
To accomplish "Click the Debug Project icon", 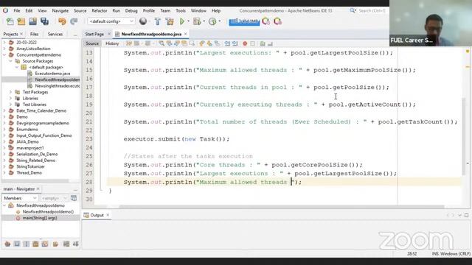I will tap(197, 21).
